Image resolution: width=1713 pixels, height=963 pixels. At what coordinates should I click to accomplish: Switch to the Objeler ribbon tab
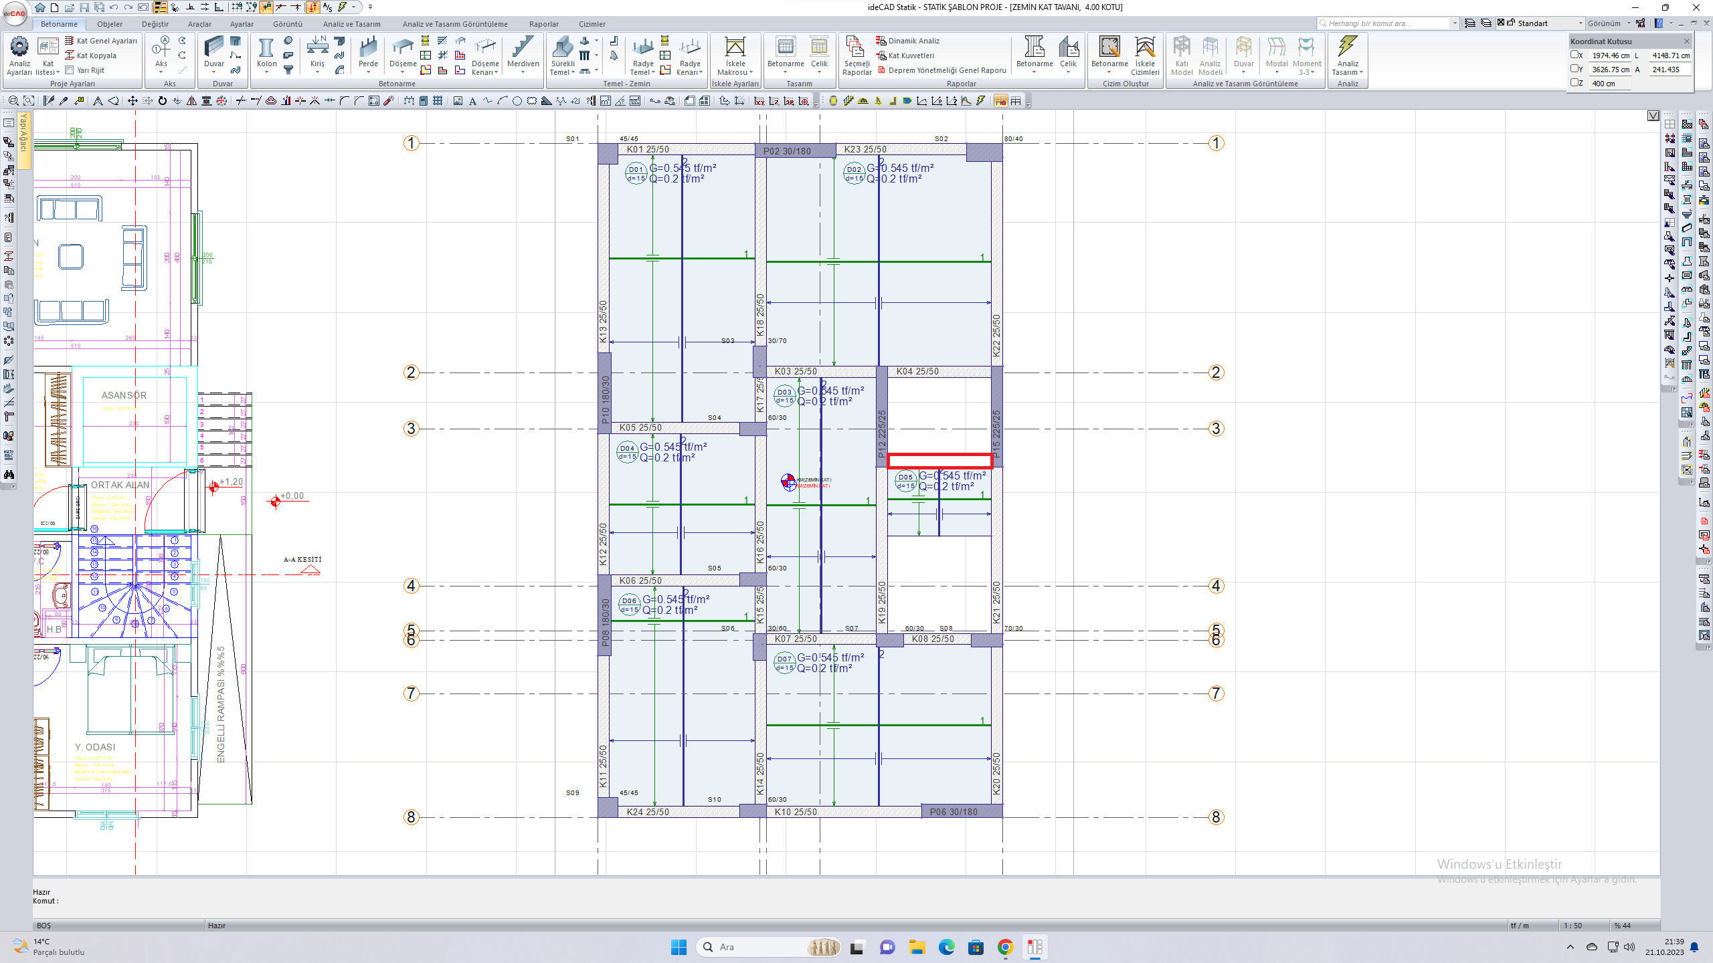110,24
